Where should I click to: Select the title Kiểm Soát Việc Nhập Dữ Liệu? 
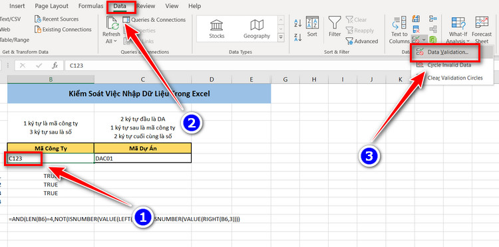[139, 94]
